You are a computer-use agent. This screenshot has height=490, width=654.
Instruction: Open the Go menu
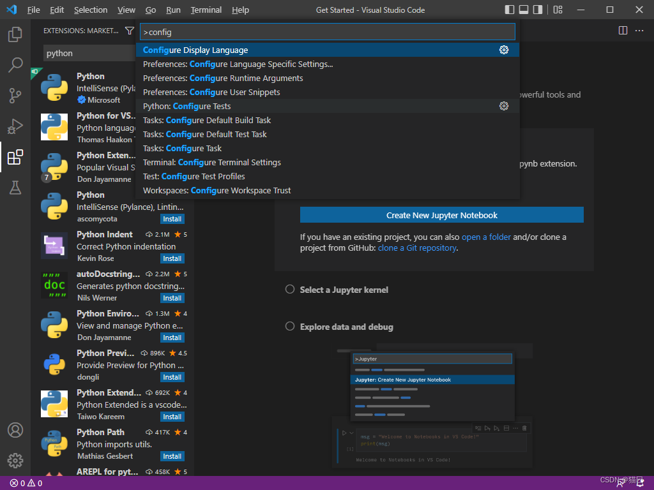pos(151,10)
